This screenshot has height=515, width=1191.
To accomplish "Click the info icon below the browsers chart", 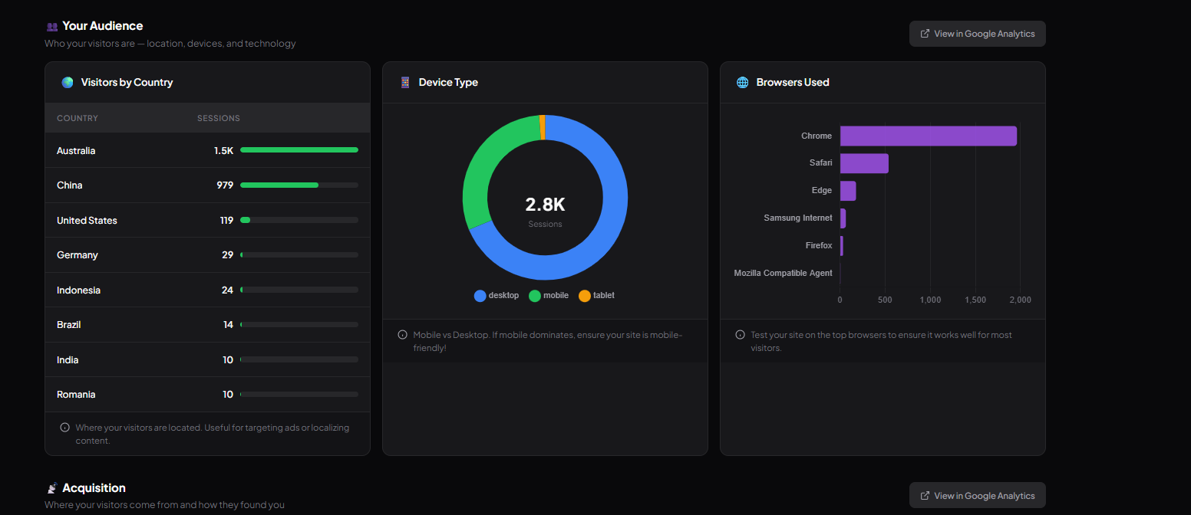I will (740, 335).
